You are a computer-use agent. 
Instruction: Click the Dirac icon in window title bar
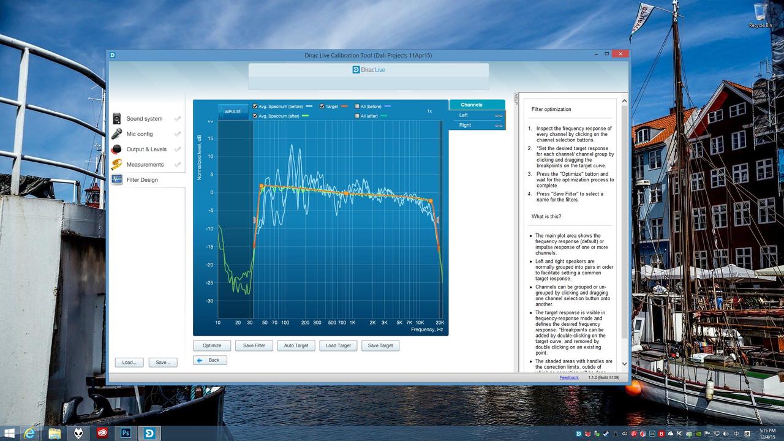coord(113,55)
